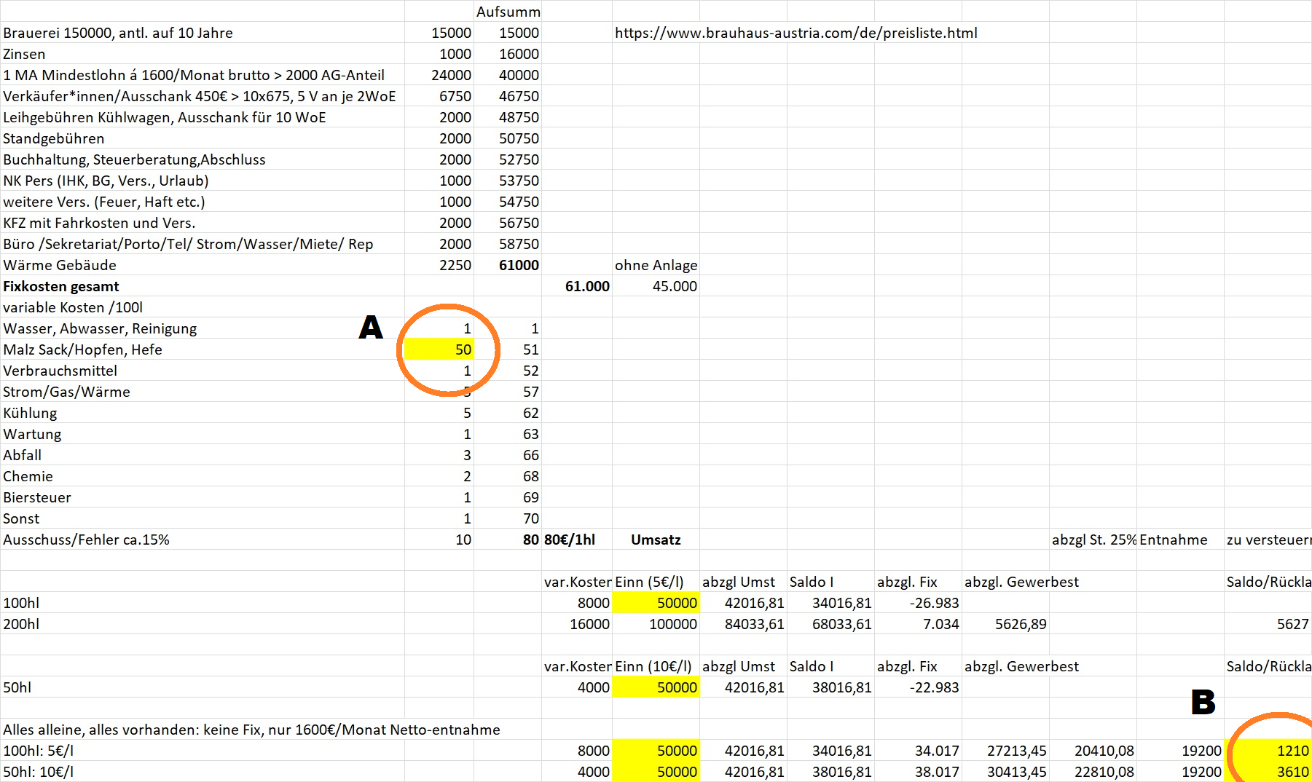
Task: Select the ohne Anlage cell
Action: coord(656,265)
